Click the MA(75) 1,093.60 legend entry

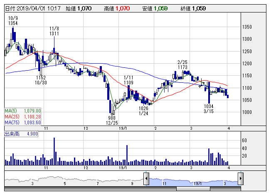[22, 123]
